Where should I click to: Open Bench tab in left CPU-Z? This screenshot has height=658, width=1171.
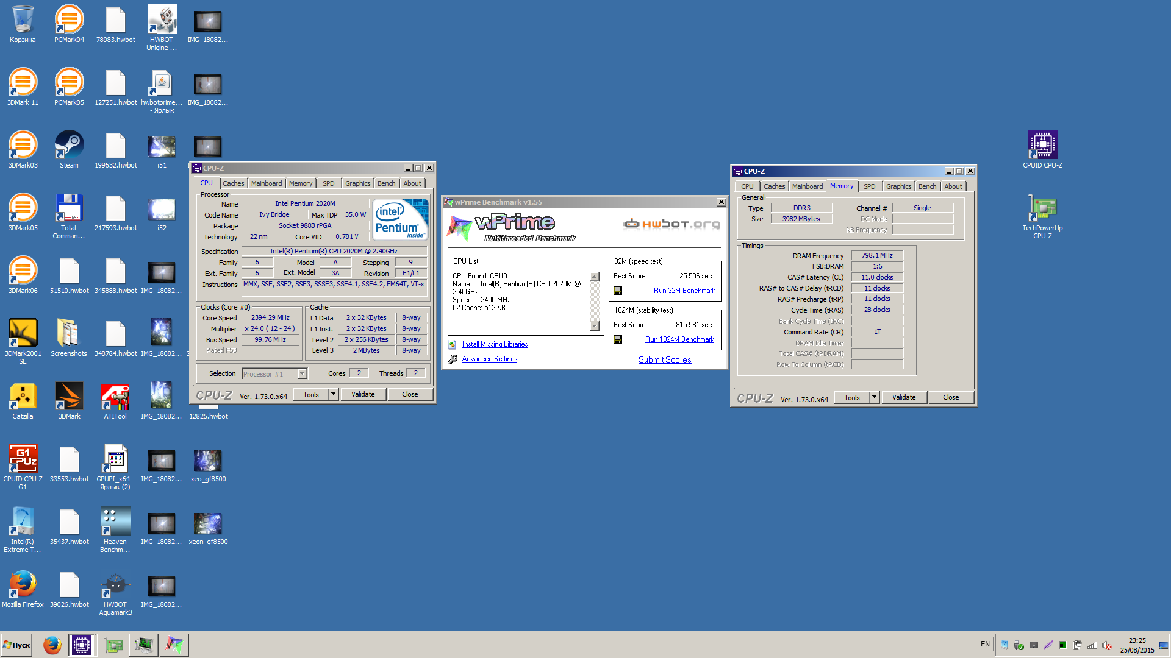[386, 183]
